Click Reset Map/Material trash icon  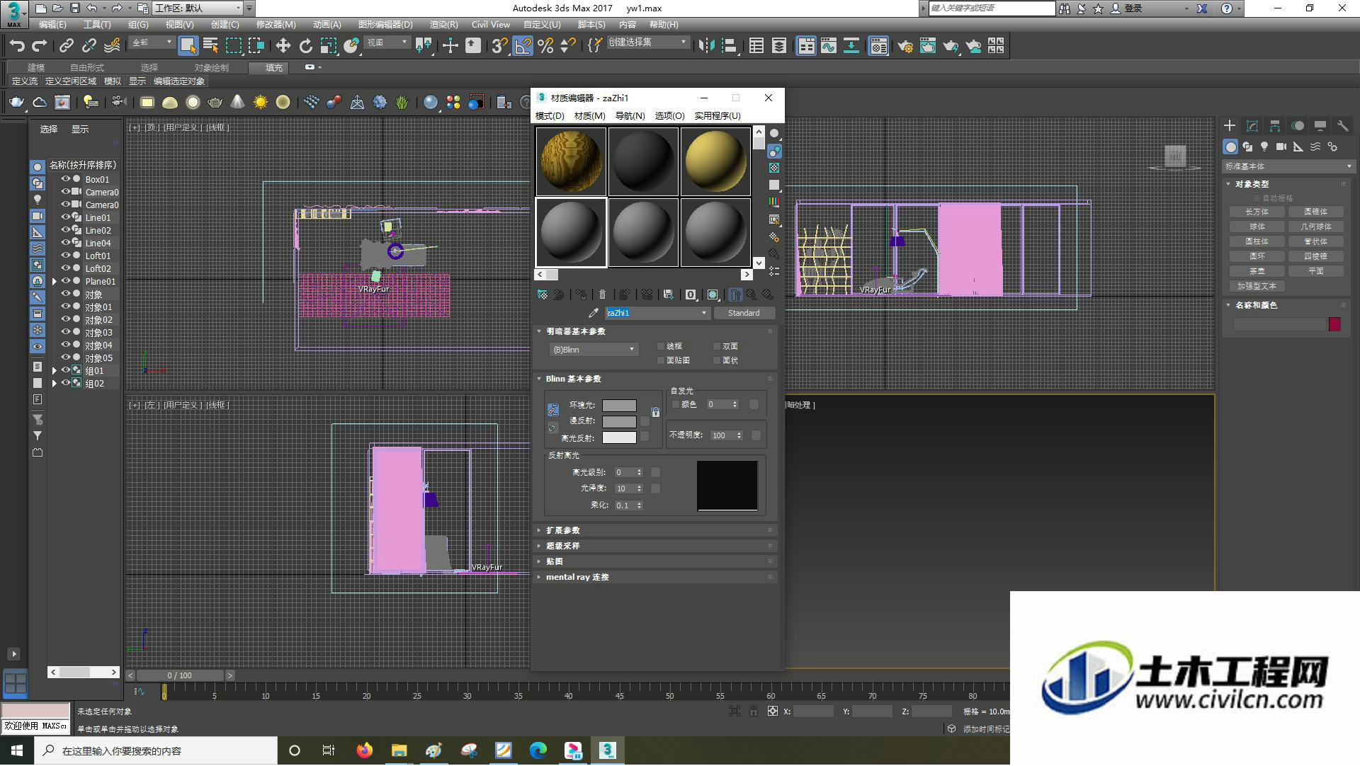[602, 295]
